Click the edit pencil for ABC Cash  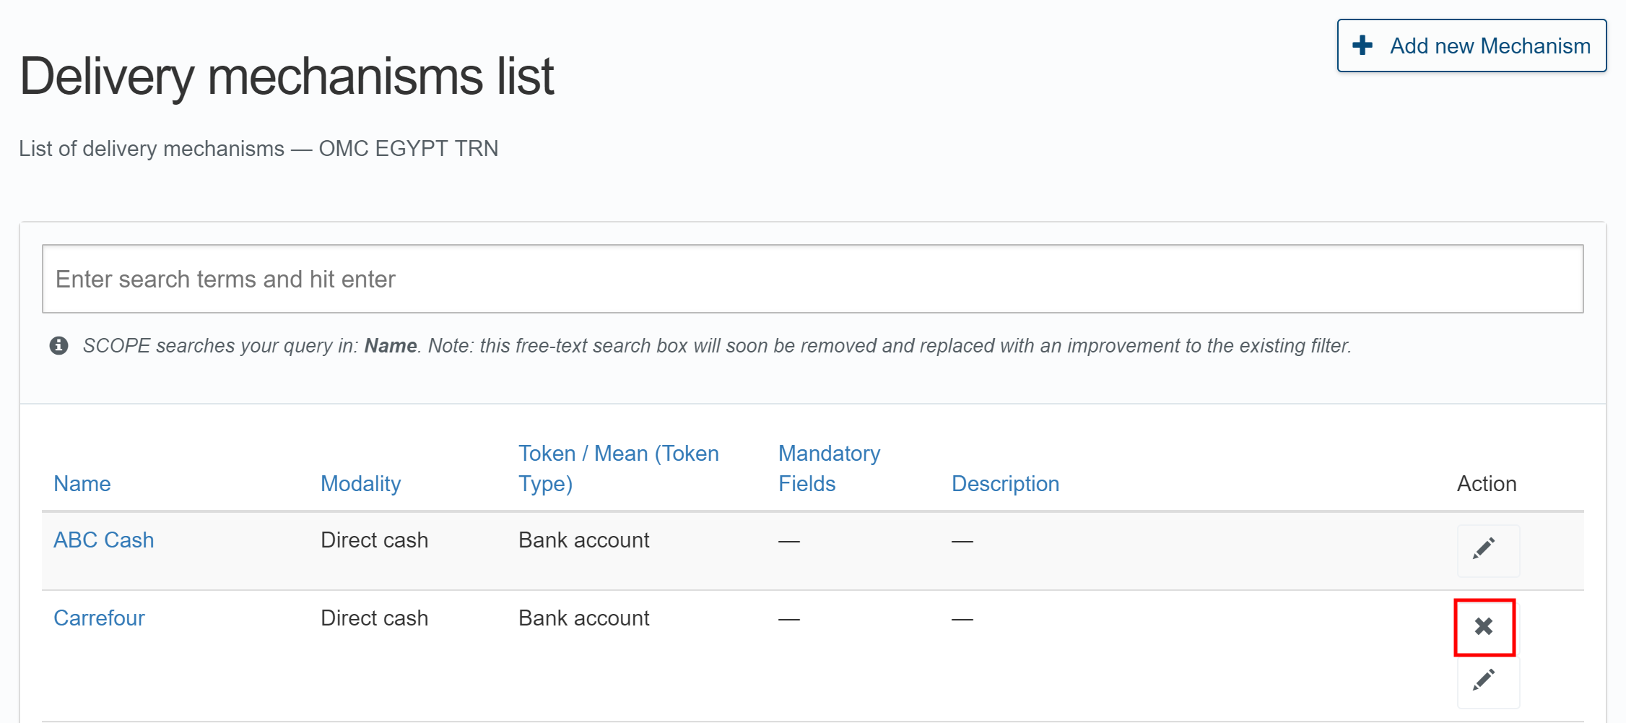tap(1487, 550)
